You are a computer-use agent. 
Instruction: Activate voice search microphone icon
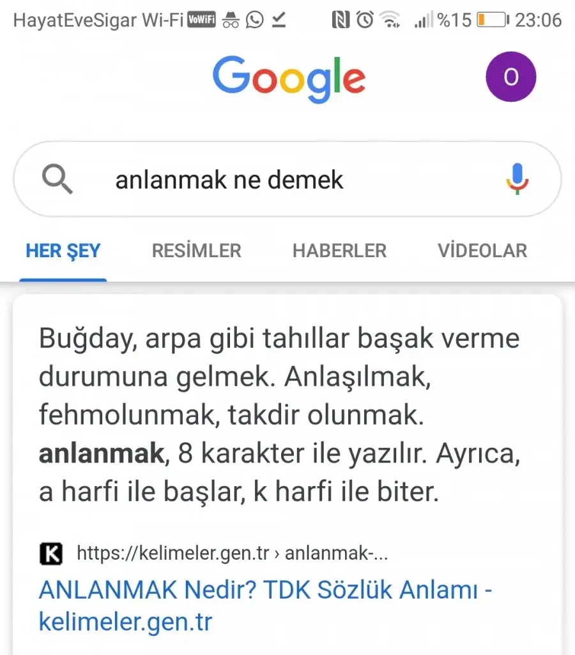(517, 179)
